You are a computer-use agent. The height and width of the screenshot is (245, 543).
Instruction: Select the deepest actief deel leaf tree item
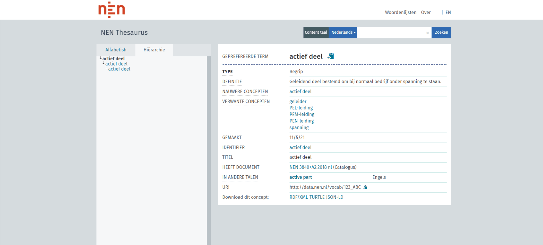coord(119,69)
